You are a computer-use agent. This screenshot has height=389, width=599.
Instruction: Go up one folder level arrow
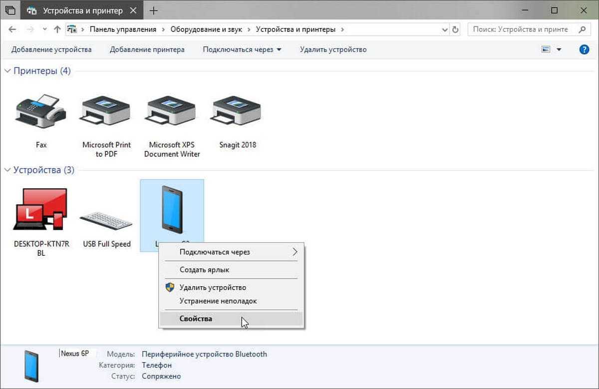pos(57,29)
